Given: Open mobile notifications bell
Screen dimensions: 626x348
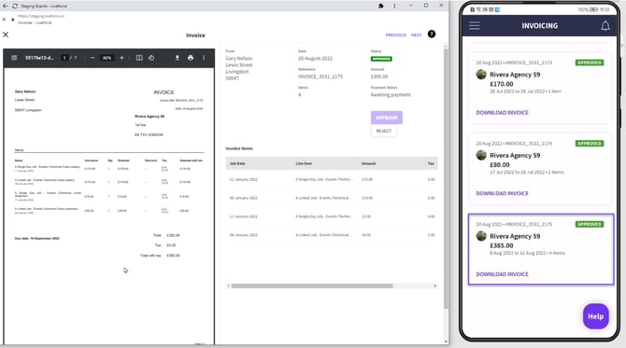Looking at the screenshot, I should pos(605,26).
